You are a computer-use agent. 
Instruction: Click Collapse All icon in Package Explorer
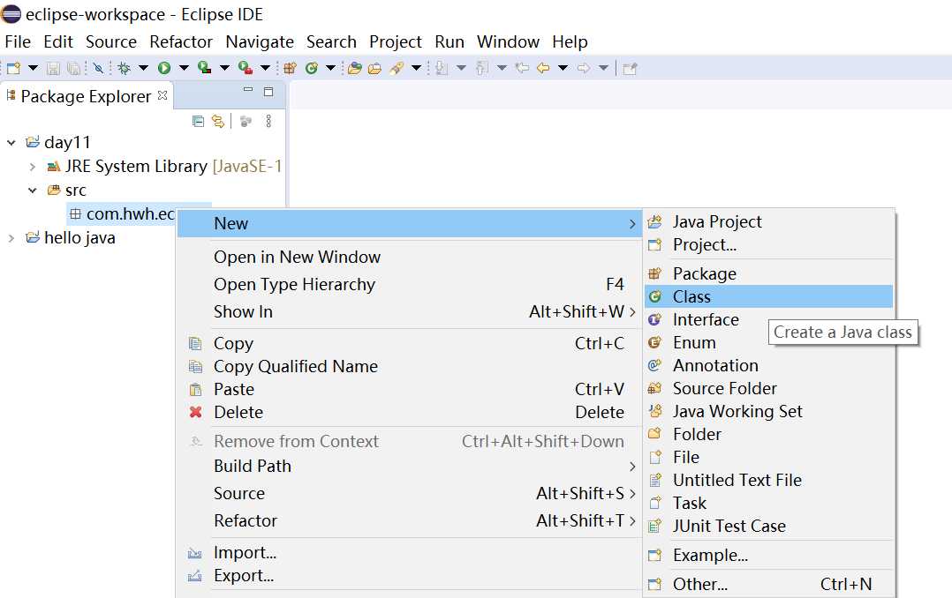(x=199, y=122)
